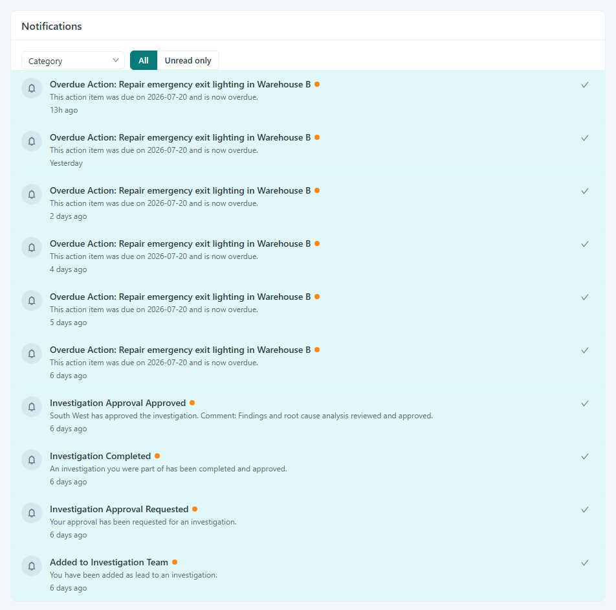
Task: Click bell icon of 13h ago notification
Action: click(x=32, y=88)
